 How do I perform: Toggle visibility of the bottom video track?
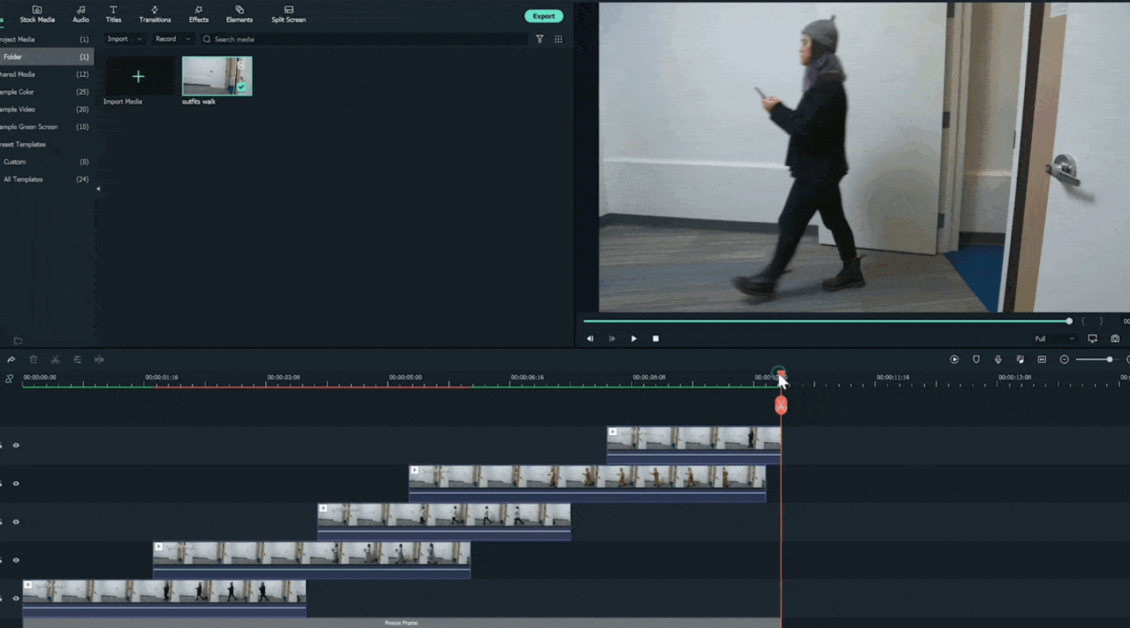pyautogui.click(x=16, y=598)
